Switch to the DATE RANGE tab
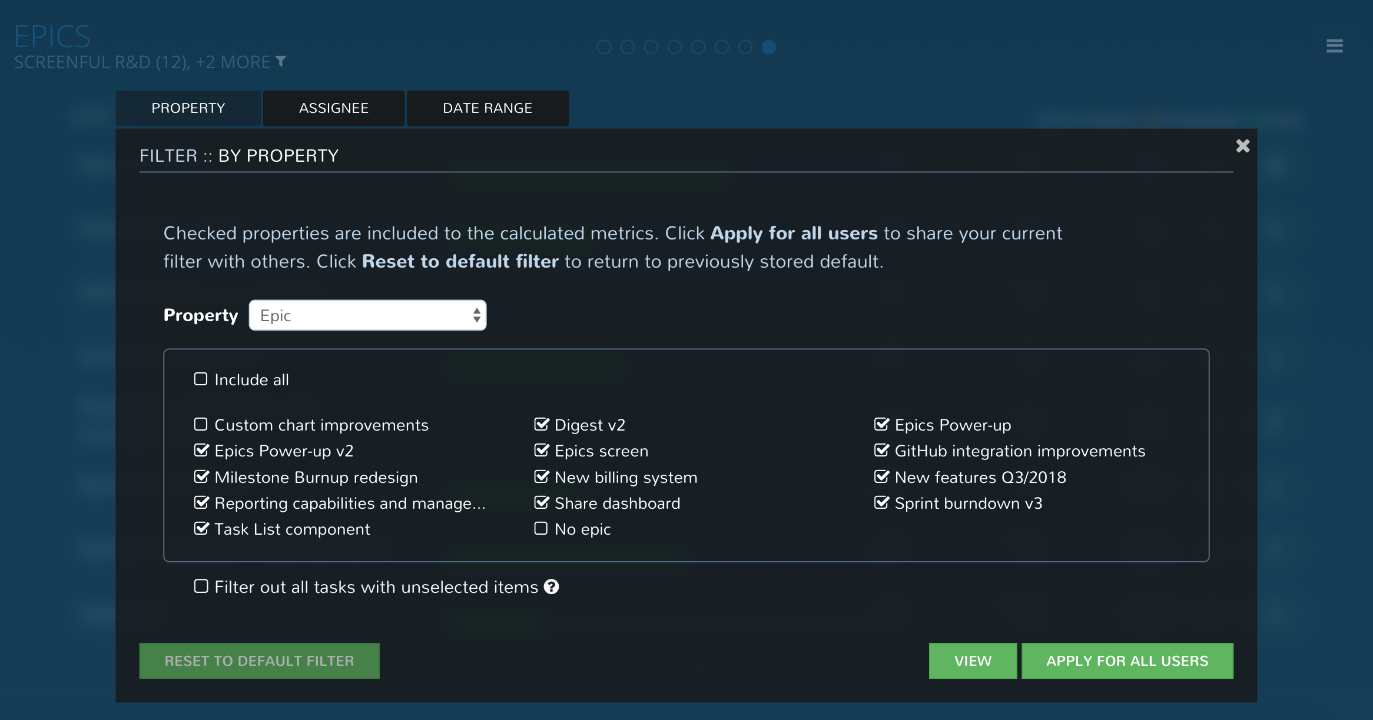This screenshot has height=720, width=1373. 487,108
